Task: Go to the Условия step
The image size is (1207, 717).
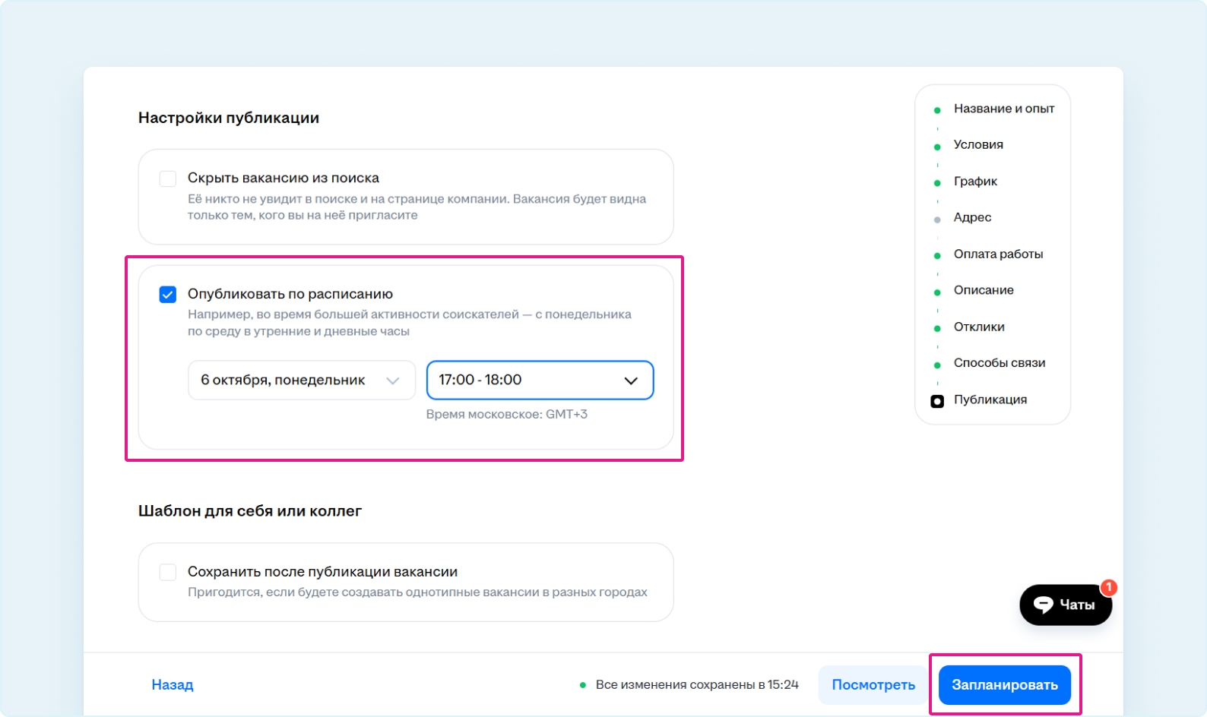Action: pos(978,144)
